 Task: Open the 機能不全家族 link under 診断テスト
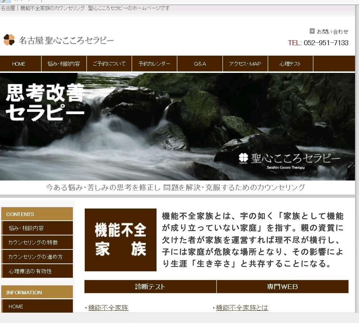tap(108, 308)
